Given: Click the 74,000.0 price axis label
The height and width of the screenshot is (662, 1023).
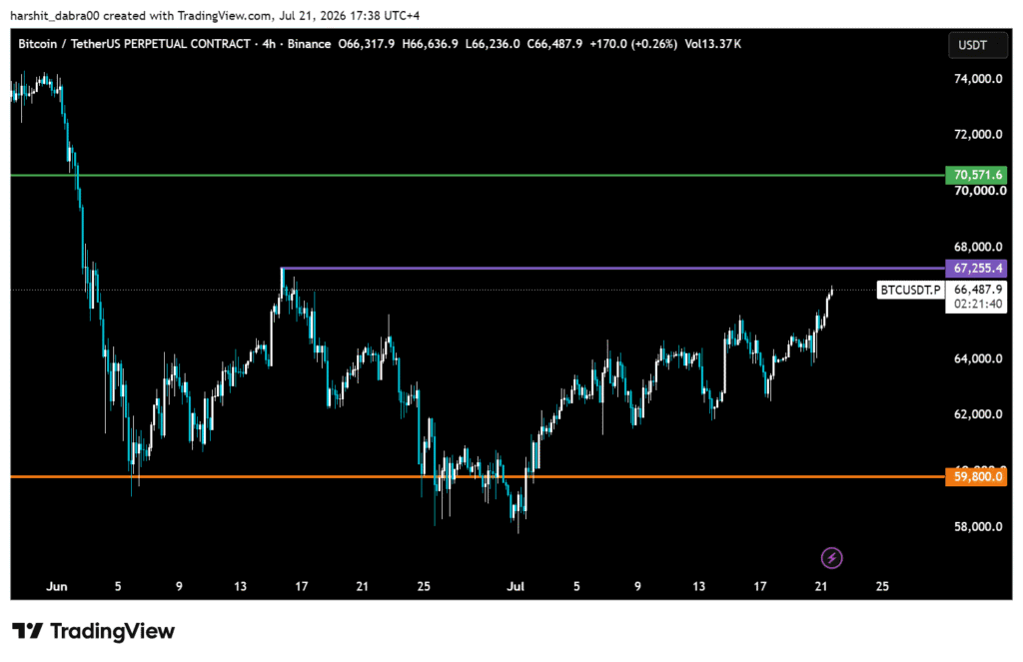Looking at the screenshot, I should click(977, 78).
